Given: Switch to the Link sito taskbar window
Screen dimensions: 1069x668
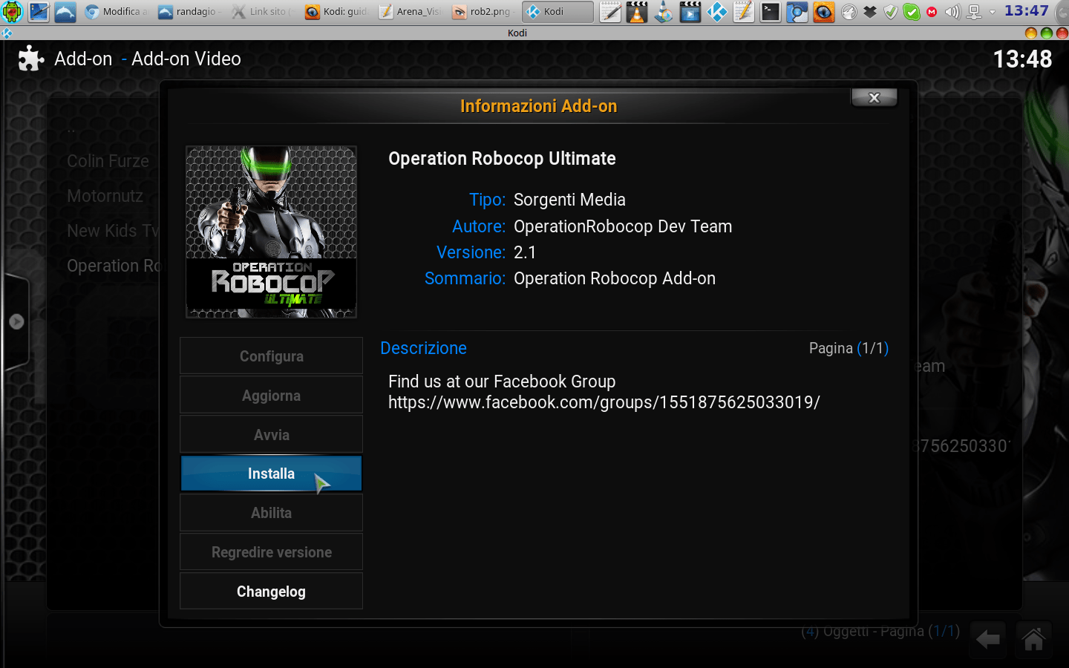Looking at the screenshot, I should pyautogui.click(x=263, y=11).
